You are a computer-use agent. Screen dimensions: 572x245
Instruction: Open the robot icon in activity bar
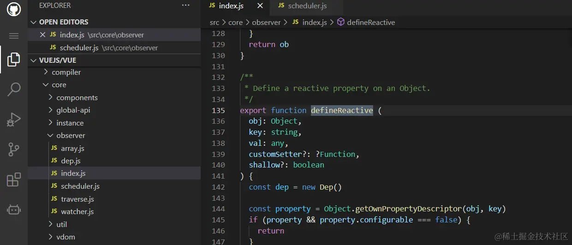point(14,209)
